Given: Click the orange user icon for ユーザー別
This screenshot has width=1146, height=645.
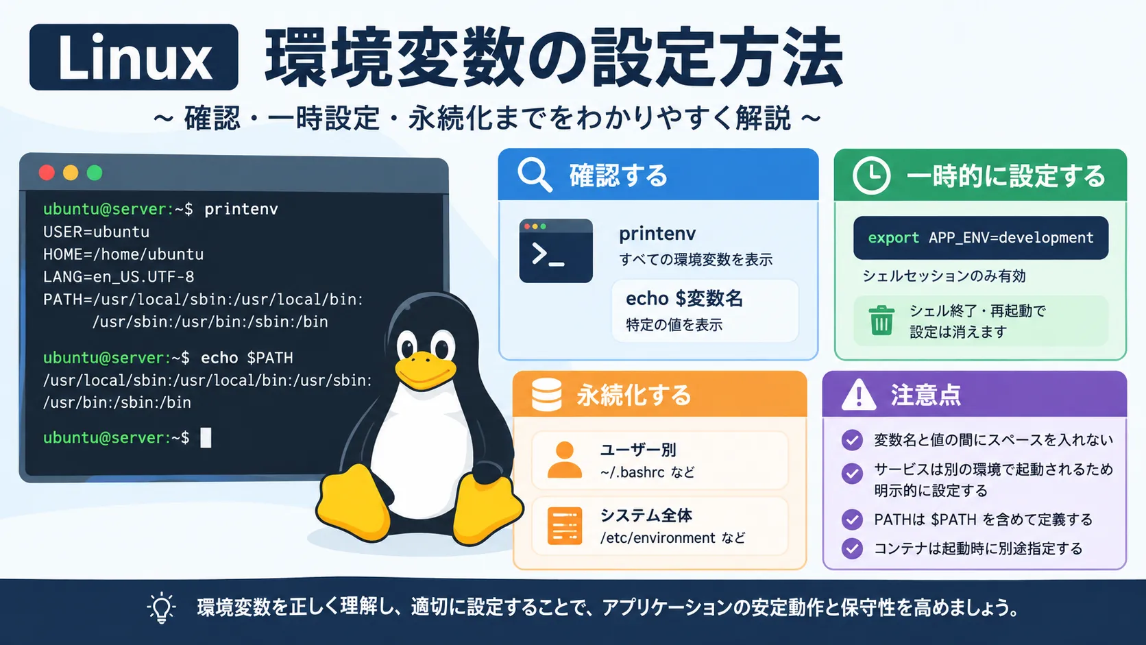Looking at the screenshot, I should (565, 460).
